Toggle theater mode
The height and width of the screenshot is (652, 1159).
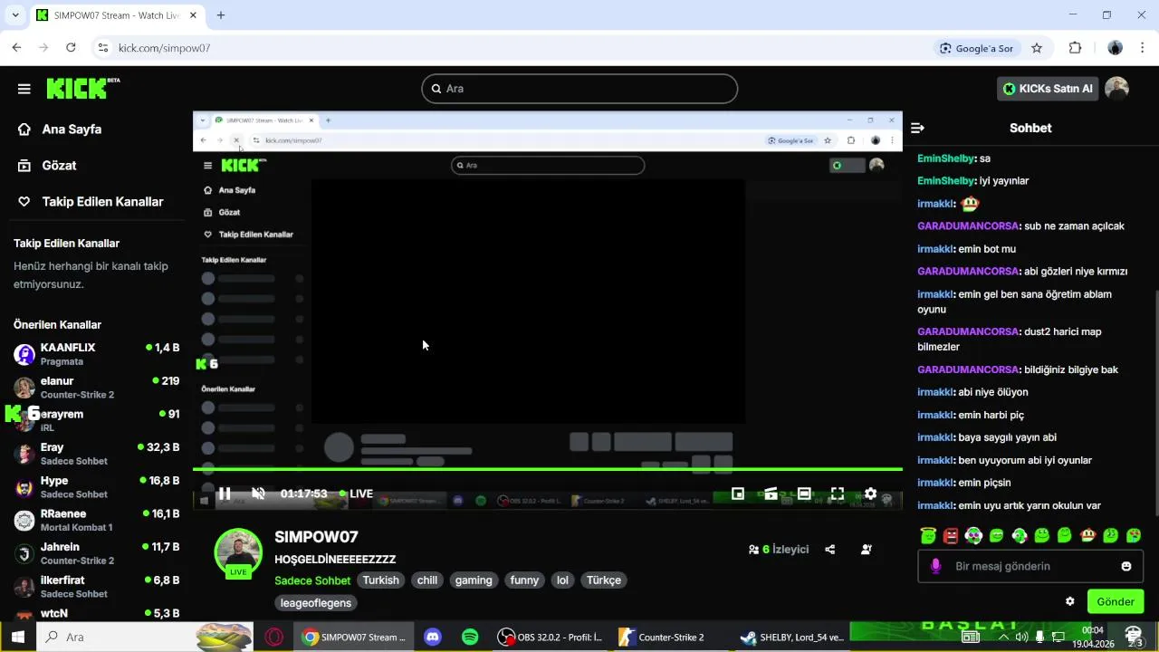coord(804,494)
